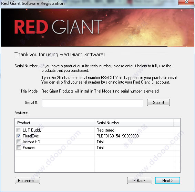195x192 pixels.
Task: Uncheck the PluralEyes checkbox
Action: (19, 136)
